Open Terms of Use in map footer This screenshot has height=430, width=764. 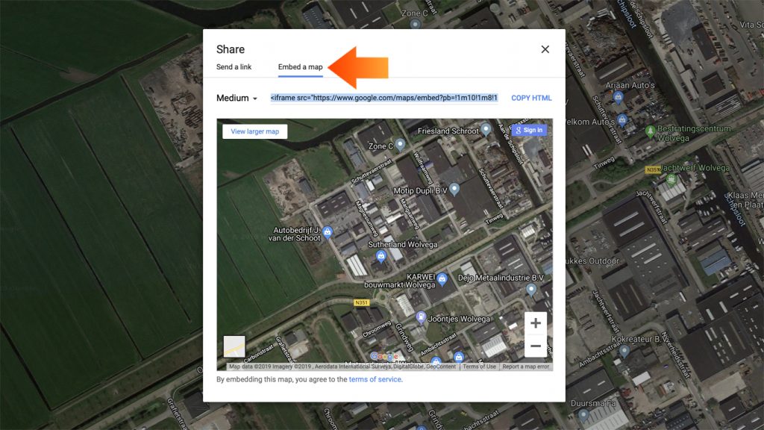pos(479,367)
